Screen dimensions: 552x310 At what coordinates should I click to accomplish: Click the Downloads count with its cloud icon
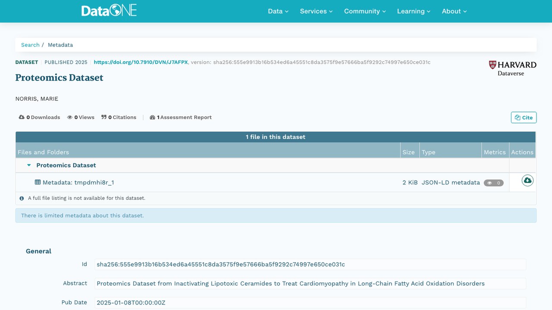coord(40,117)
